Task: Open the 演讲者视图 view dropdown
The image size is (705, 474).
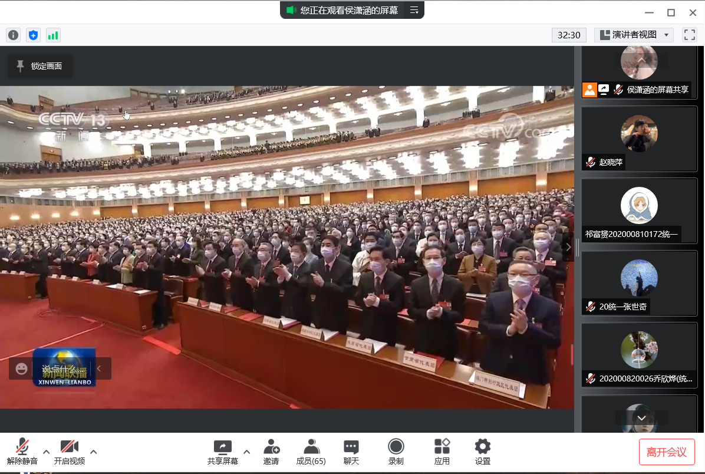Action: click(634, 35)
